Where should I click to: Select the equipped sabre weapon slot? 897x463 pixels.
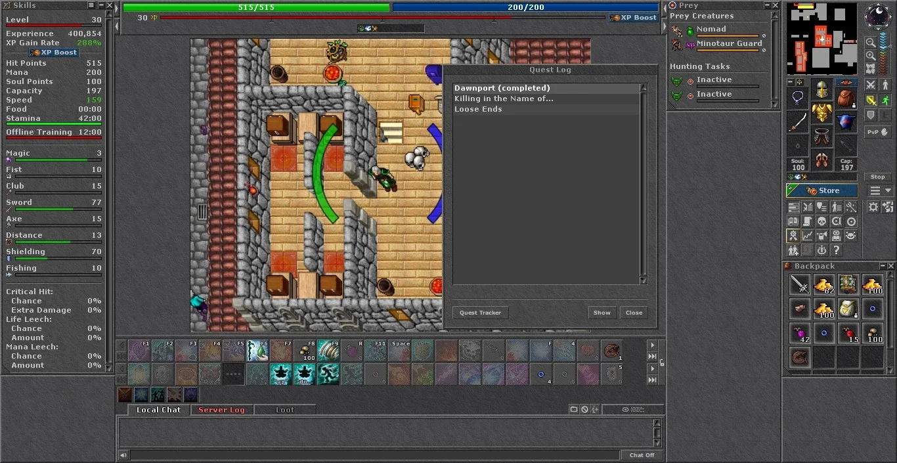point(797,122)
